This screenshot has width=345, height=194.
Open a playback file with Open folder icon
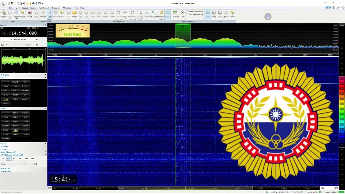coord(74,13)
